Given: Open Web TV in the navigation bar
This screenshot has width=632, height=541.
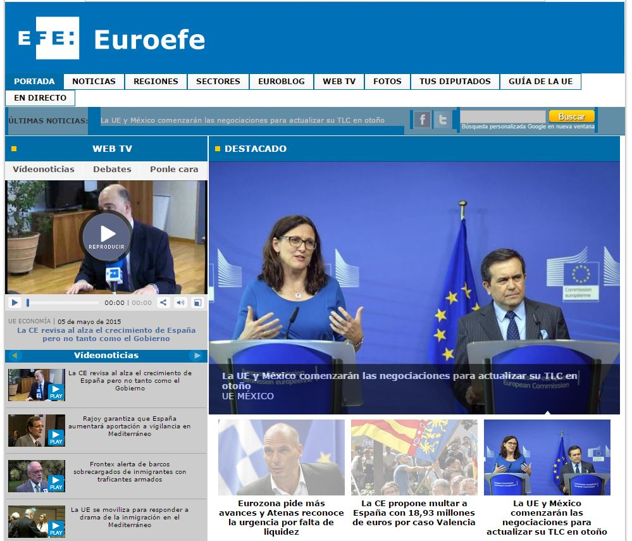Looking at the screenshot, I should 339,82.
